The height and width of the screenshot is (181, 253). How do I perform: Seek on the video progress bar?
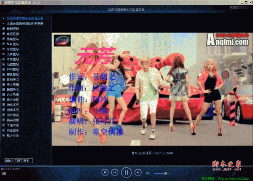click(x=126, y=166)
